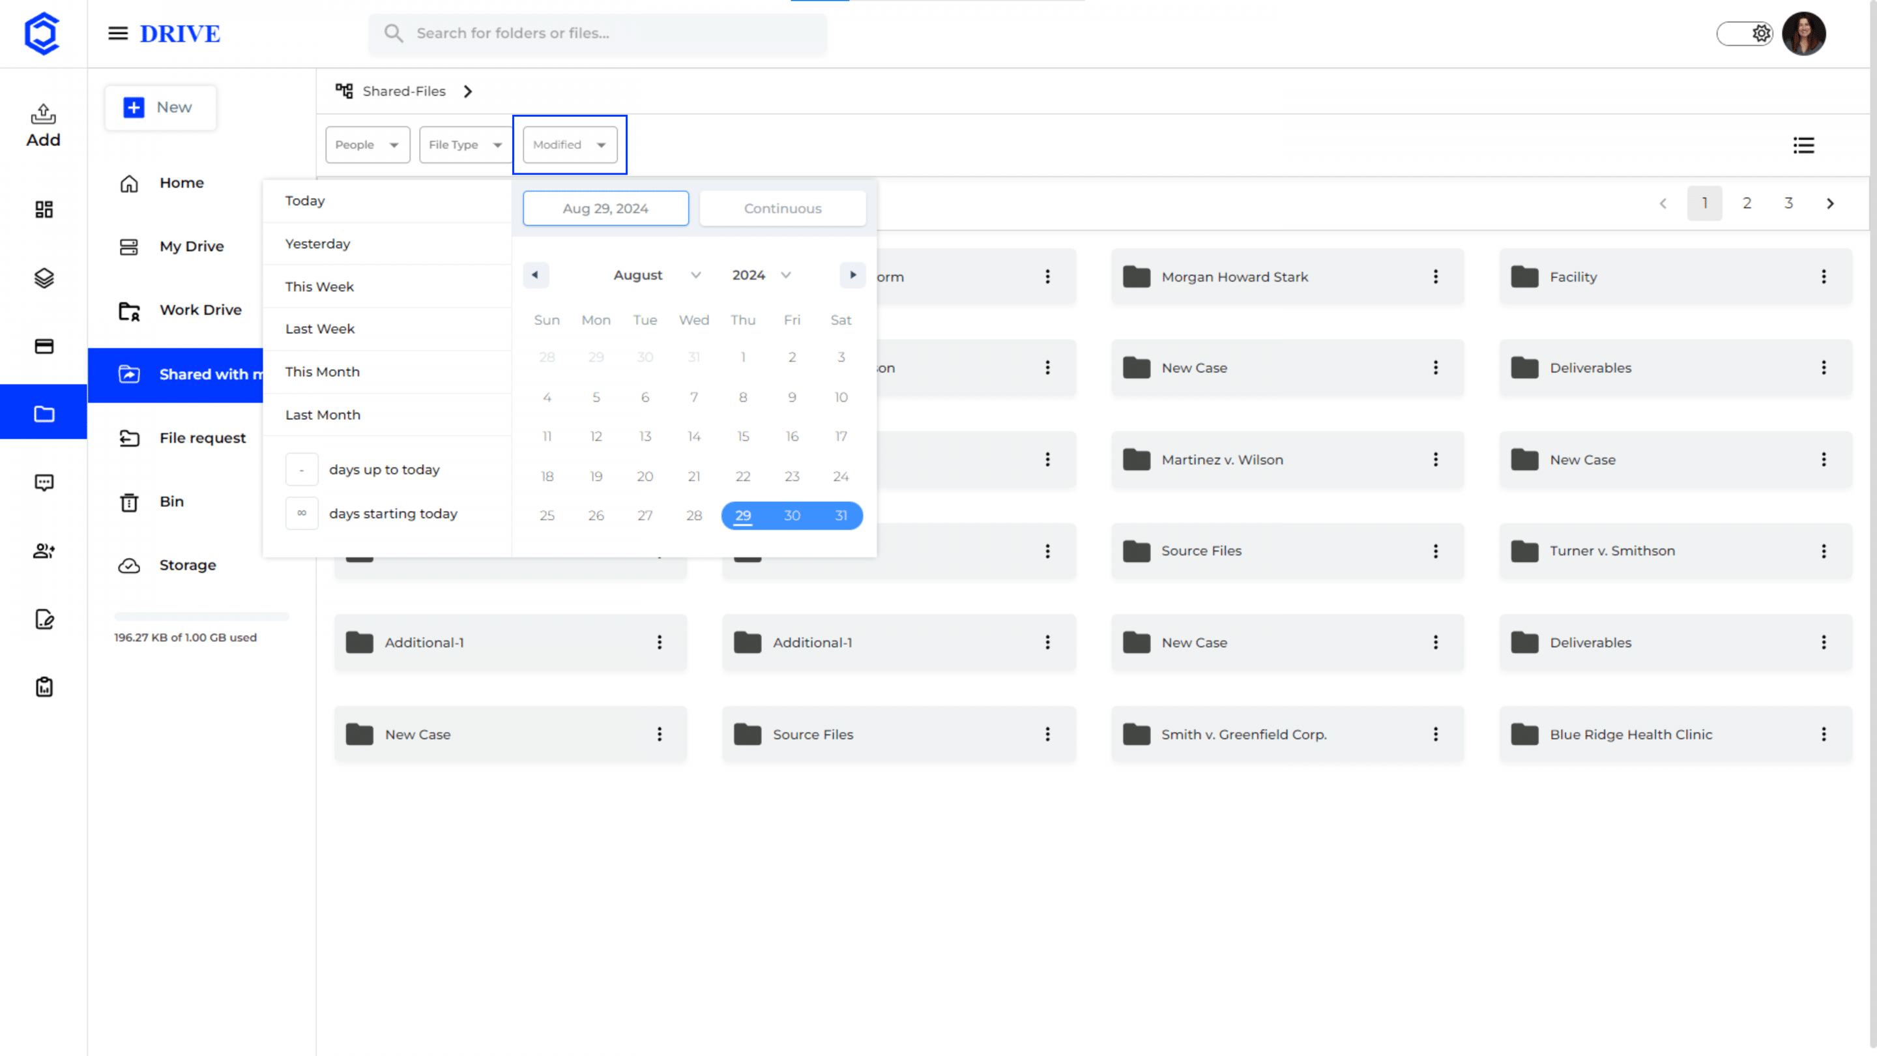Open options menu for Source Files in third column
The width and height of the screenshot is (1877, 1056).
tap(1435, 551)
